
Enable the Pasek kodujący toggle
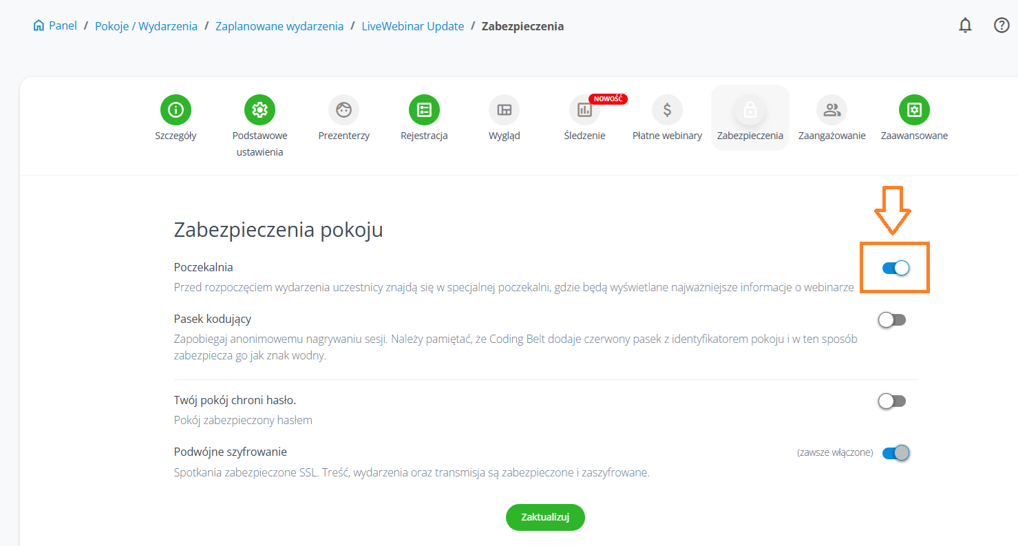pos(892,319)
